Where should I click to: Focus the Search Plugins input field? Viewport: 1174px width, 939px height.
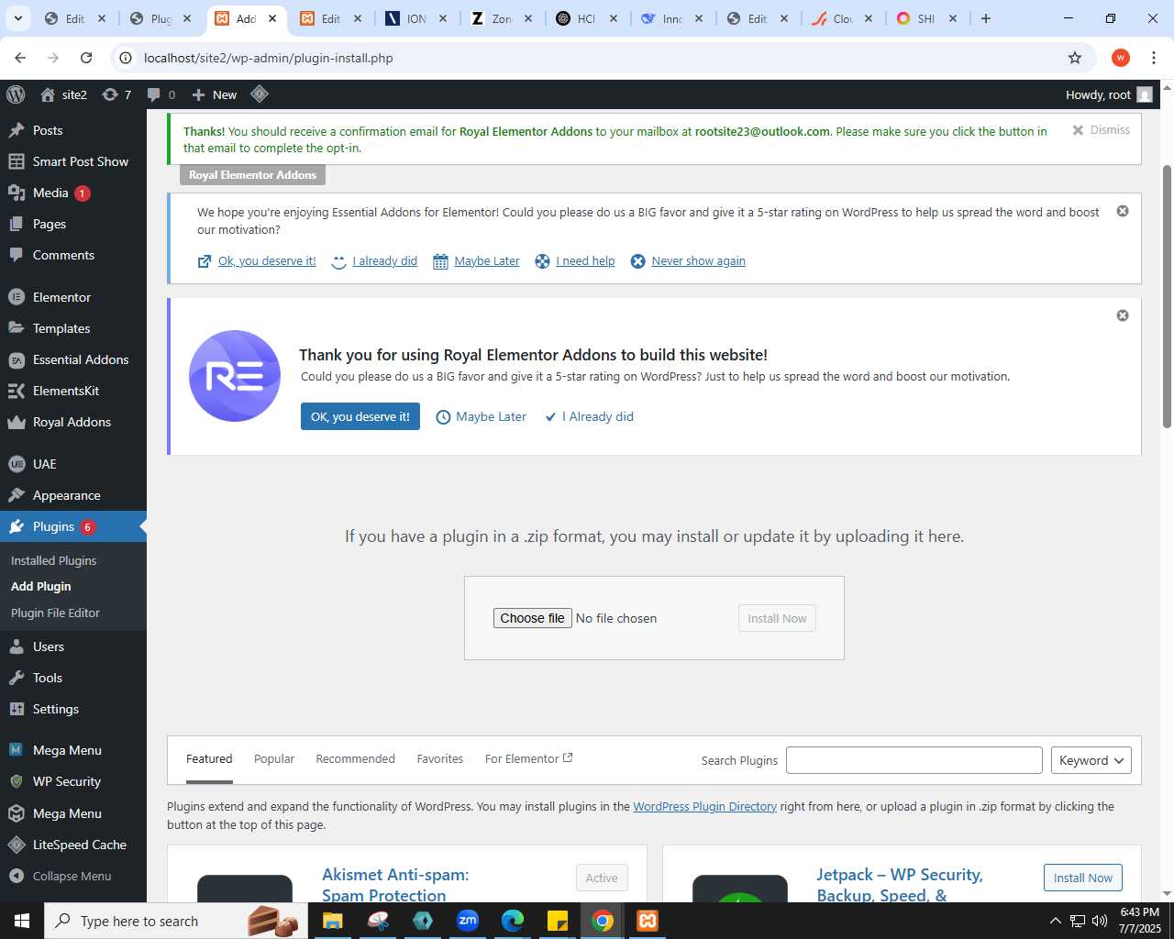coord(914,760)
